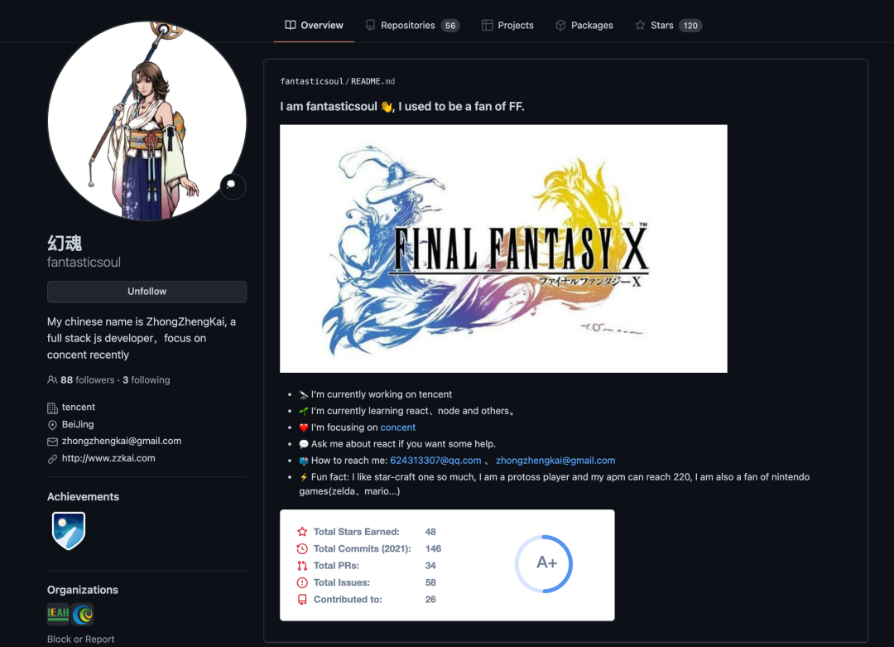This screenshot has height=647, width=894.
Task: Click the location pin icon beside BeiJing
Action: click(52, 425)
